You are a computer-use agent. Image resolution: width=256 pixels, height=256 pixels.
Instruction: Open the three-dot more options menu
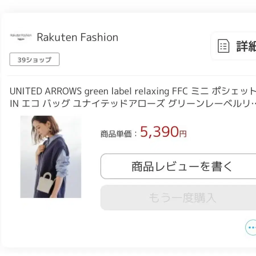[x=251, y=228]
